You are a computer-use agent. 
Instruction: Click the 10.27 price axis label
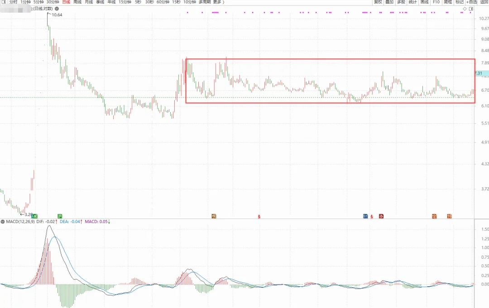(x=484, y=19)
